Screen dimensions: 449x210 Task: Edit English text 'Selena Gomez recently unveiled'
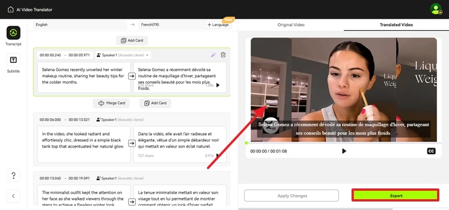pos(84,77)
